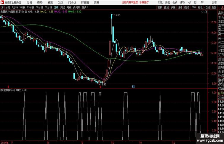Click the 8.93 low price label

104,84
